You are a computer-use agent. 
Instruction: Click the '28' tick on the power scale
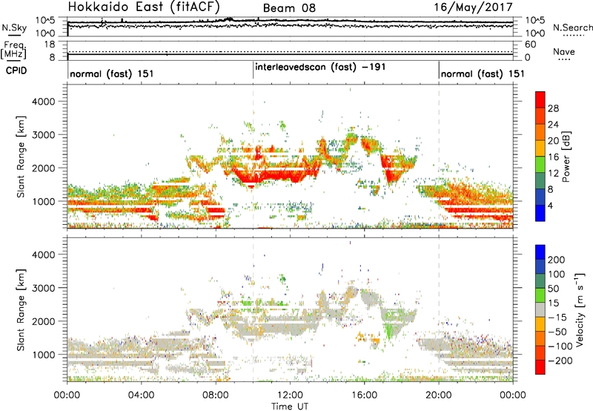pos(553,108)
